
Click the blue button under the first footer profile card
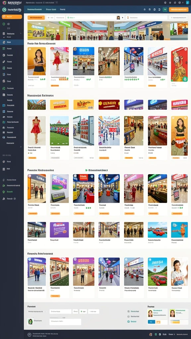[151, 322]
